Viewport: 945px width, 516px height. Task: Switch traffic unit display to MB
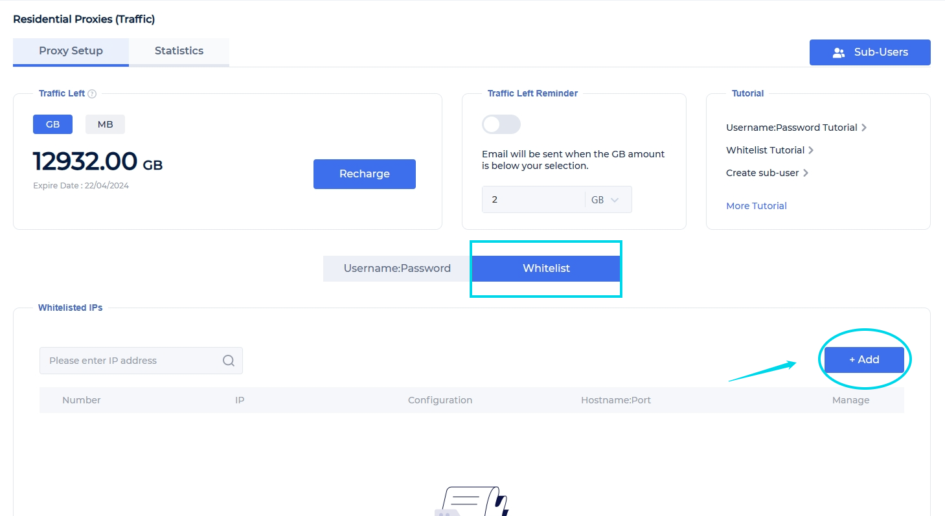105,124
